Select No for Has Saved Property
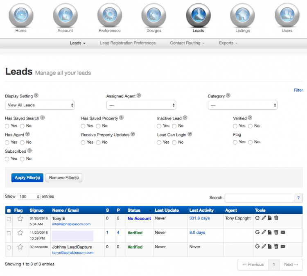The width and height of the screenshot is (307, 276). coord(98,126)
